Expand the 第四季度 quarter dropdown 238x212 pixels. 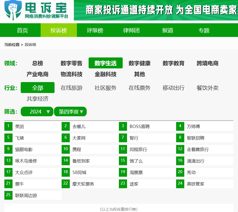[x=70, y=112]
